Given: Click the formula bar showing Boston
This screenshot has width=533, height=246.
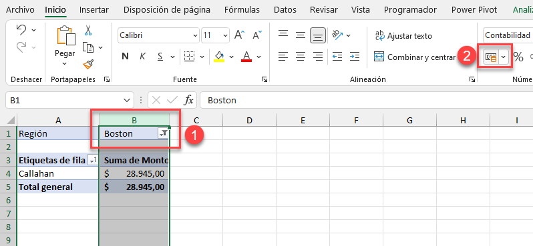Looking at the screenshot, I should click(x=367, y=101).
